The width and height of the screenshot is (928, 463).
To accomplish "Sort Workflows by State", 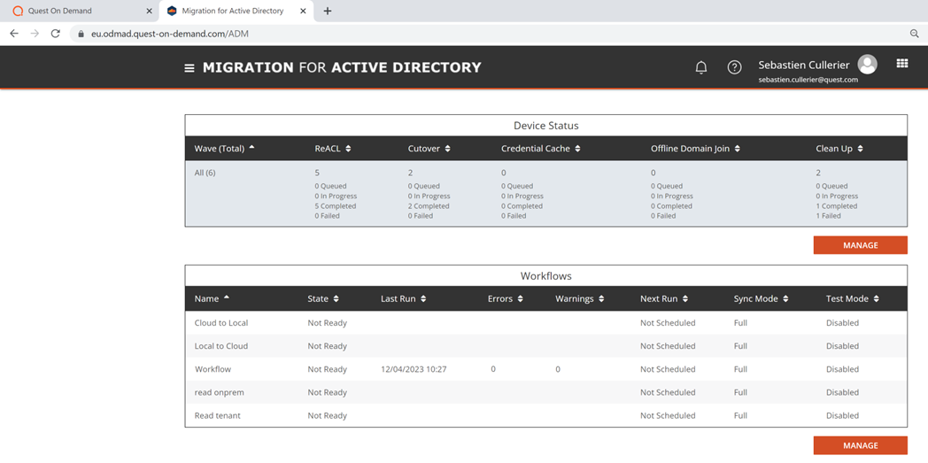I will click(x=323, y=298).
